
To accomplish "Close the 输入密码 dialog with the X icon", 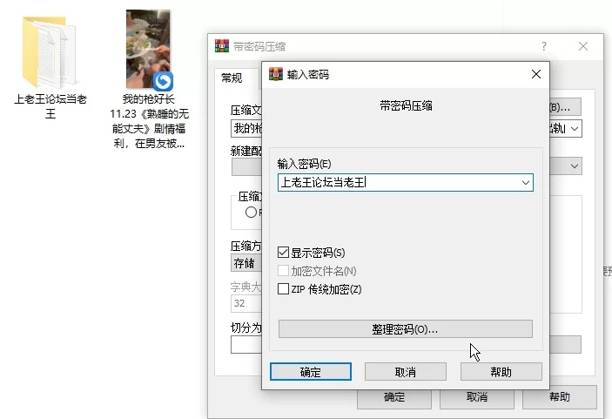I will pyautogui.click(x=535, y=75).
